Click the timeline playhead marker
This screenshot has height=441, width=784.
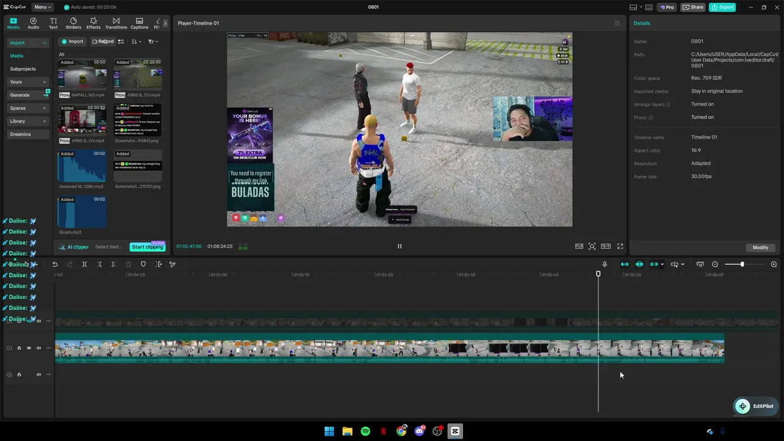598,274
